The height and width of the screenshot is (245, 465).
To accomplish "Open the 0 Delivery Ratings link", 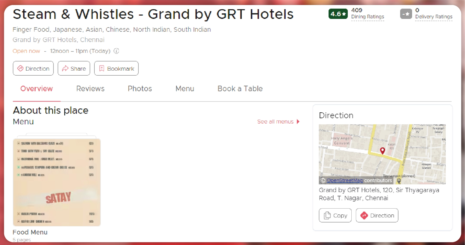I will point(434,14).
